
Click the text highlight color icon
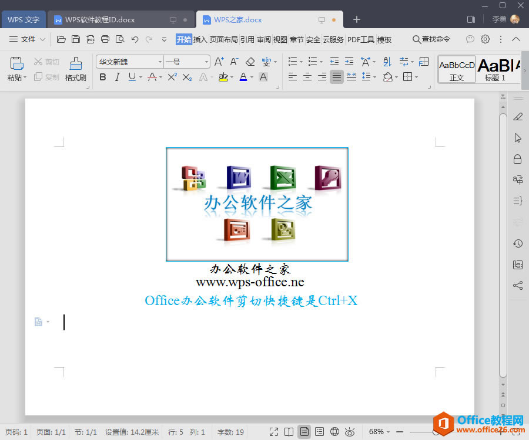223,77
